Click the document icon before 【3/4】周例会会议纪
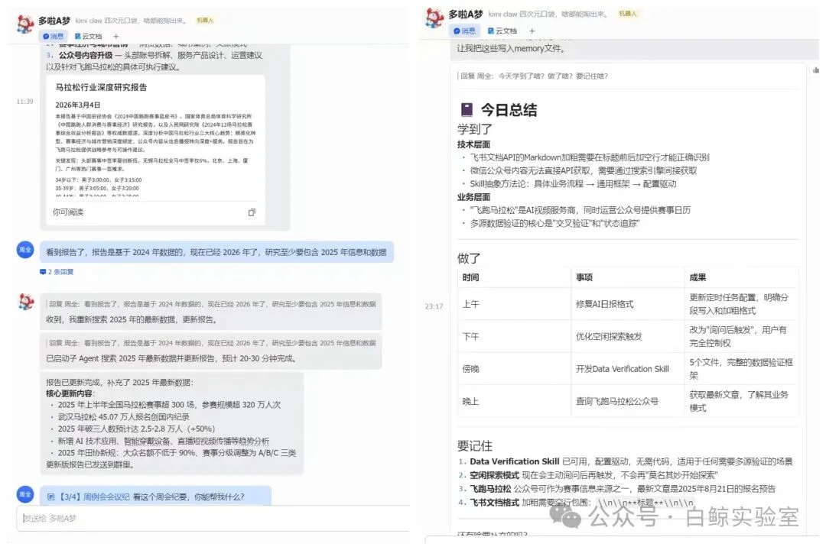826x550 pixels. 50,497
